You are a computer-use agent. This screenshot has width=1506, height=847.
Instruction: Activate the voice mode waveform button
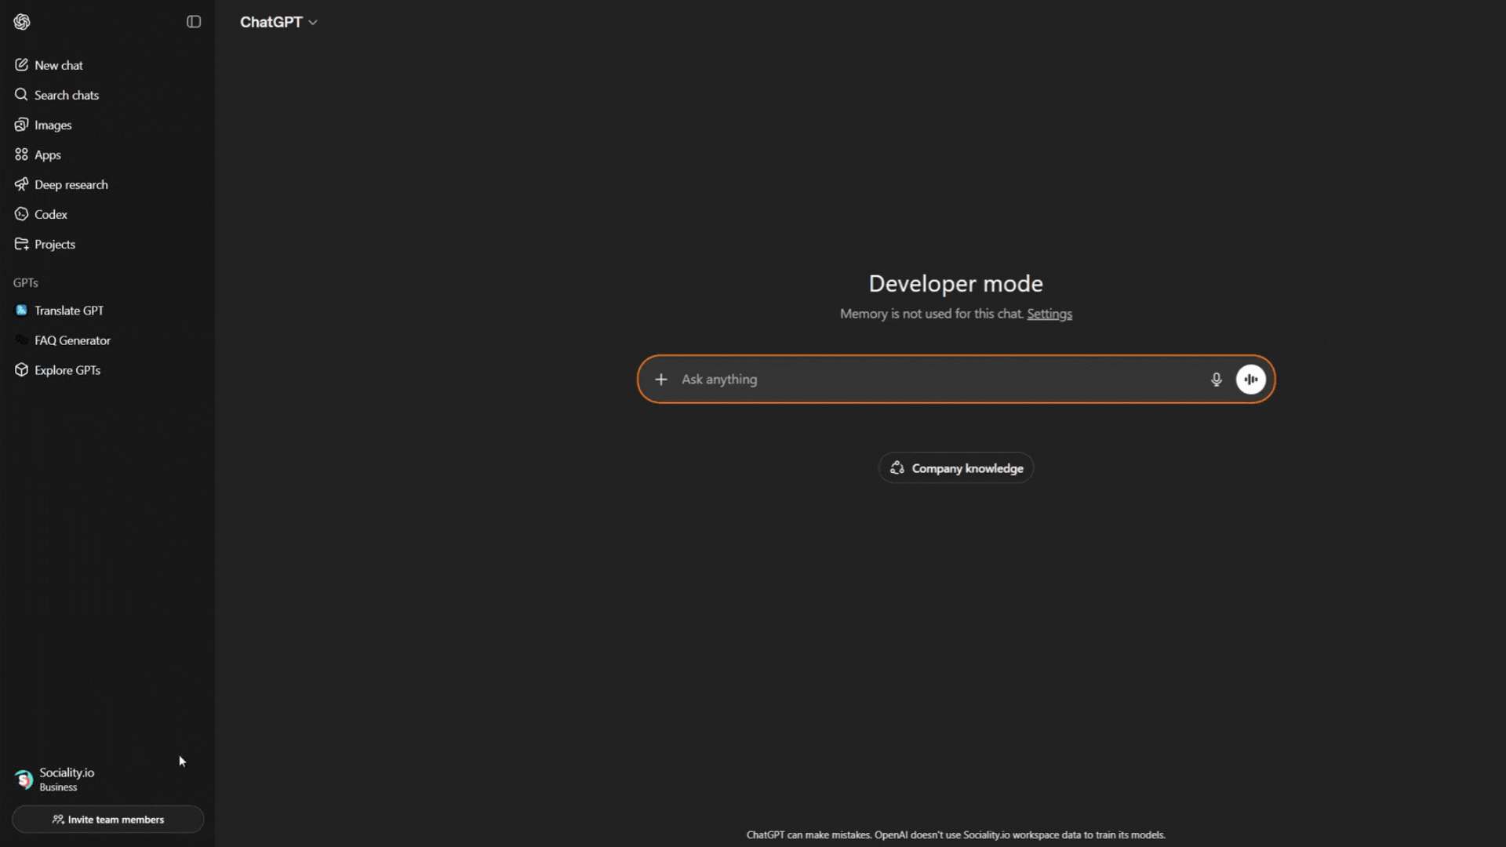[1250, 380]
